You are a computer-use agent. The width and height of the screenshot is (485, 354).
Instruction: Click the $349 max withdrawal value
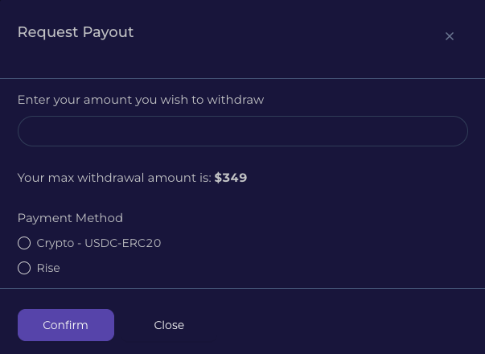point(231,178)
